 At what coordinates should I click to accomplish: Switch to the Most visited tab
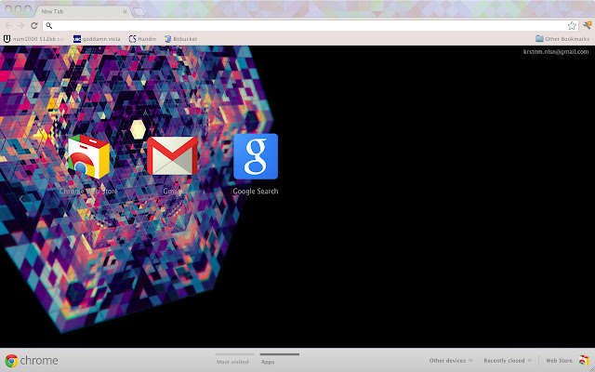pos(233,360)
